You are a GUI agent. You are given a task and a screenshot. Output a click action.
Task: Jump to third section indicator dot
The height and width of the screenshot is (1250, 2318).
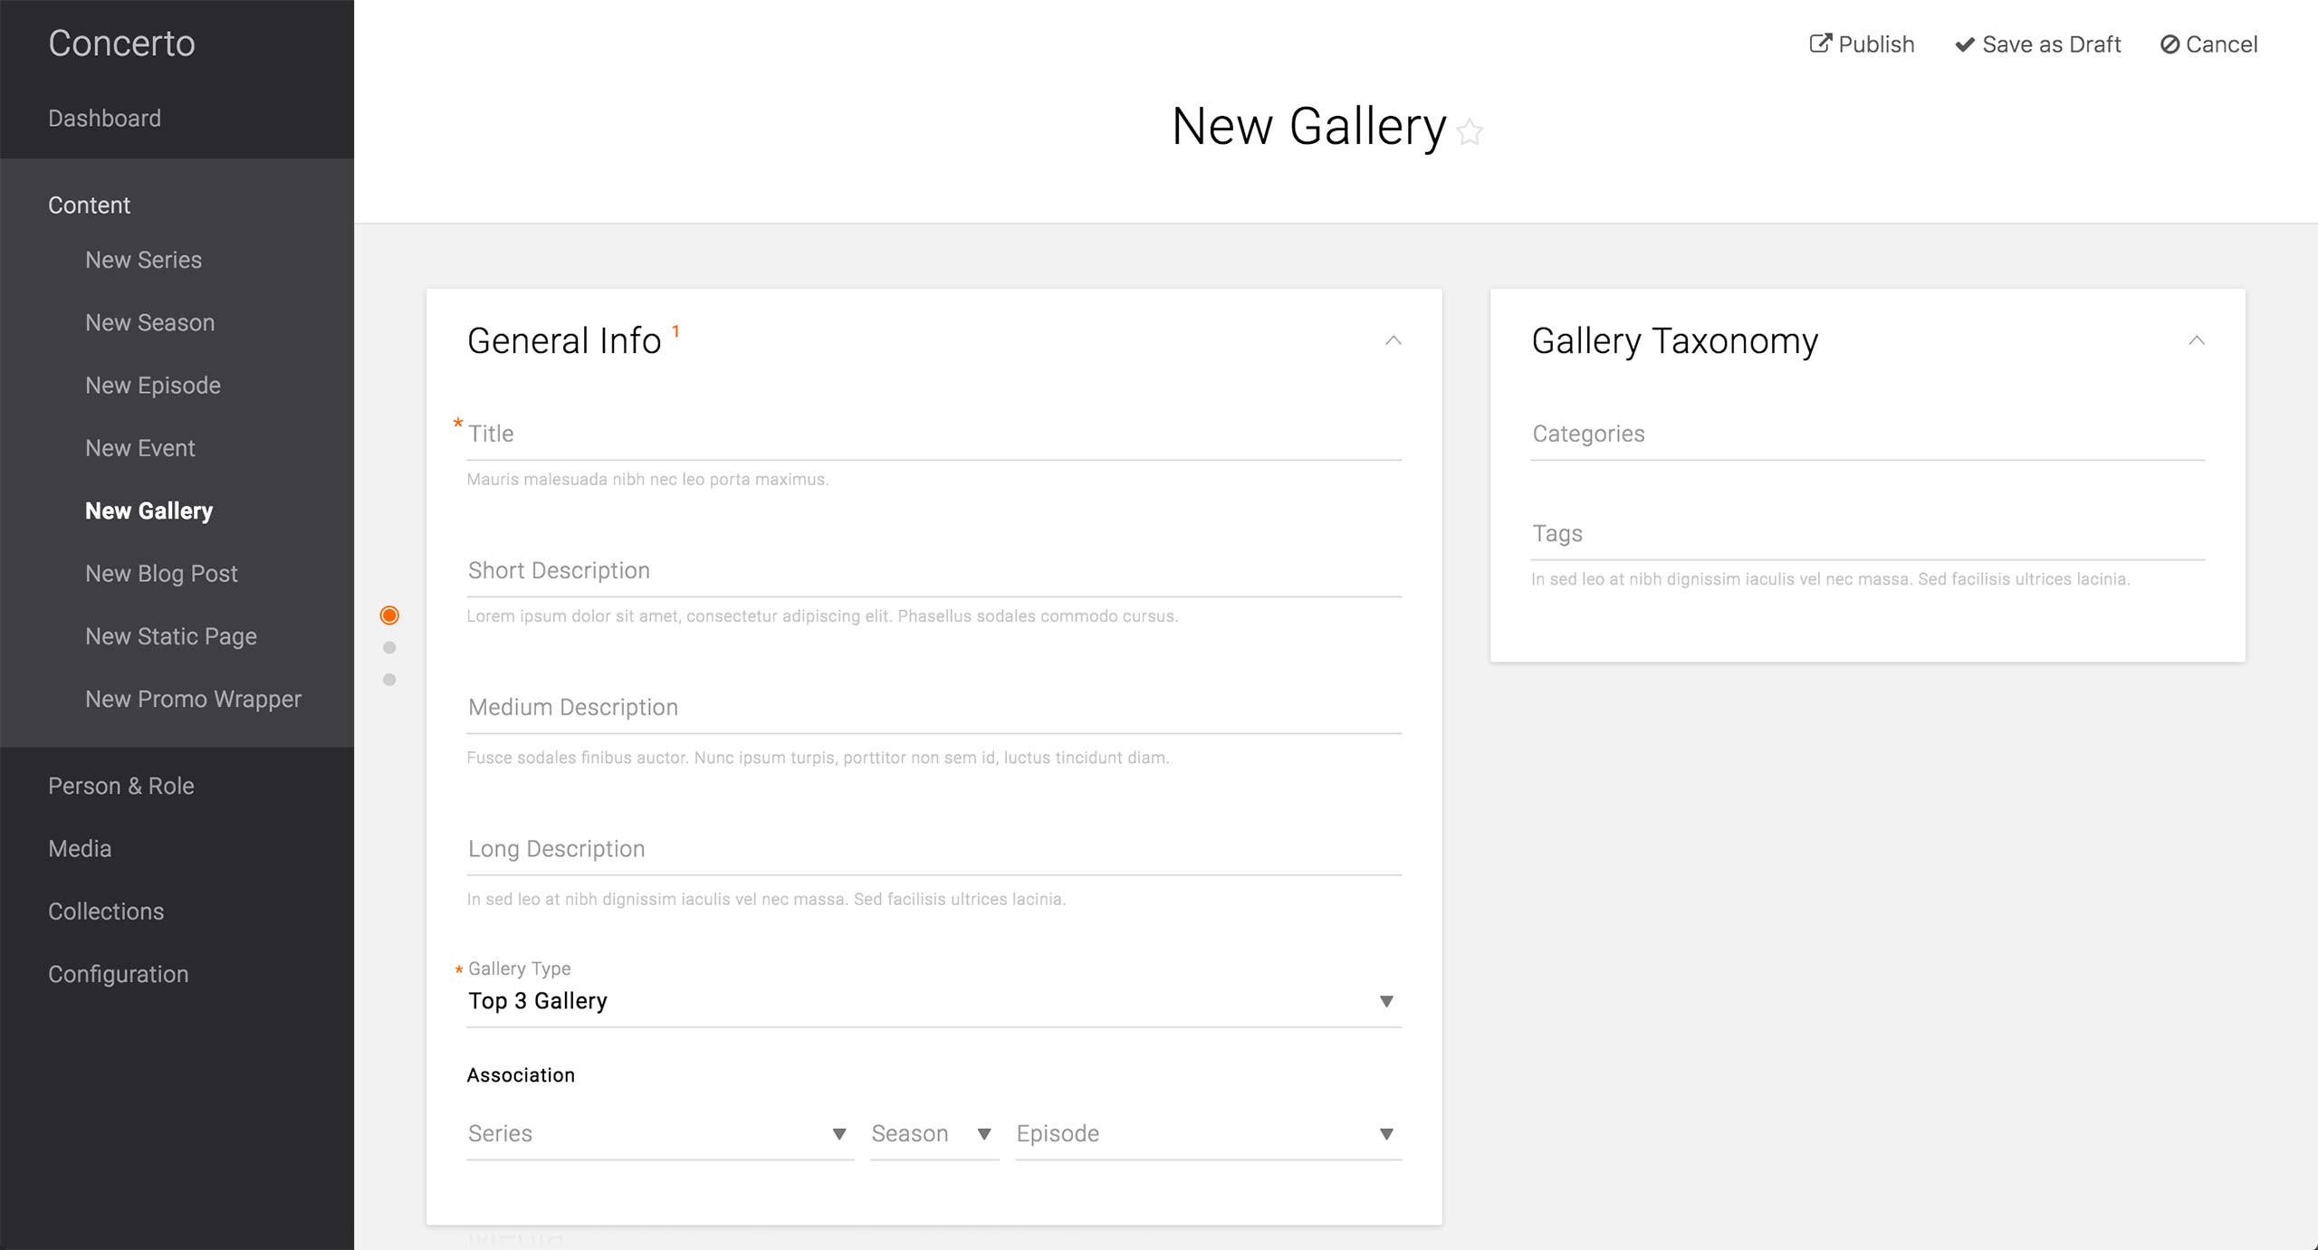pos(389,680)
